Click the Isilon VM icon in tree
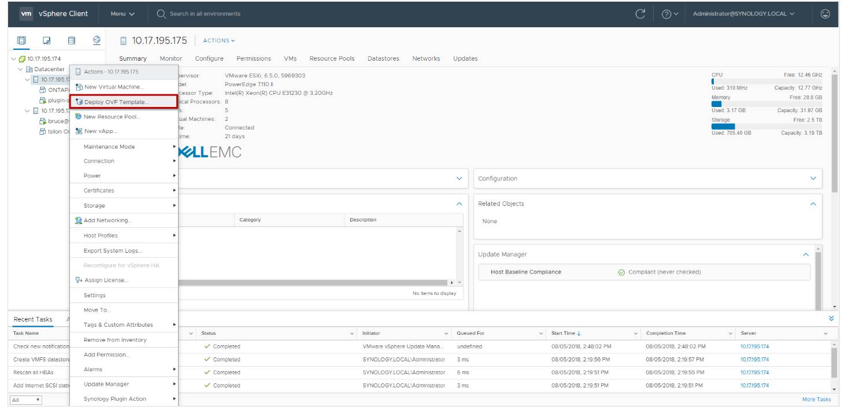This screenshot has height=410, width=845. pos(43,131)
